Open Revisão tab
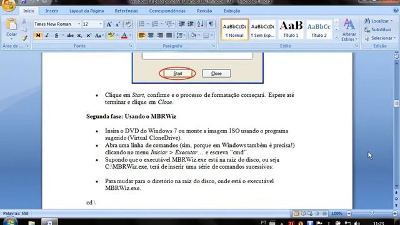The width and height of the screenshot is (400, 225). tap(204, 11)
